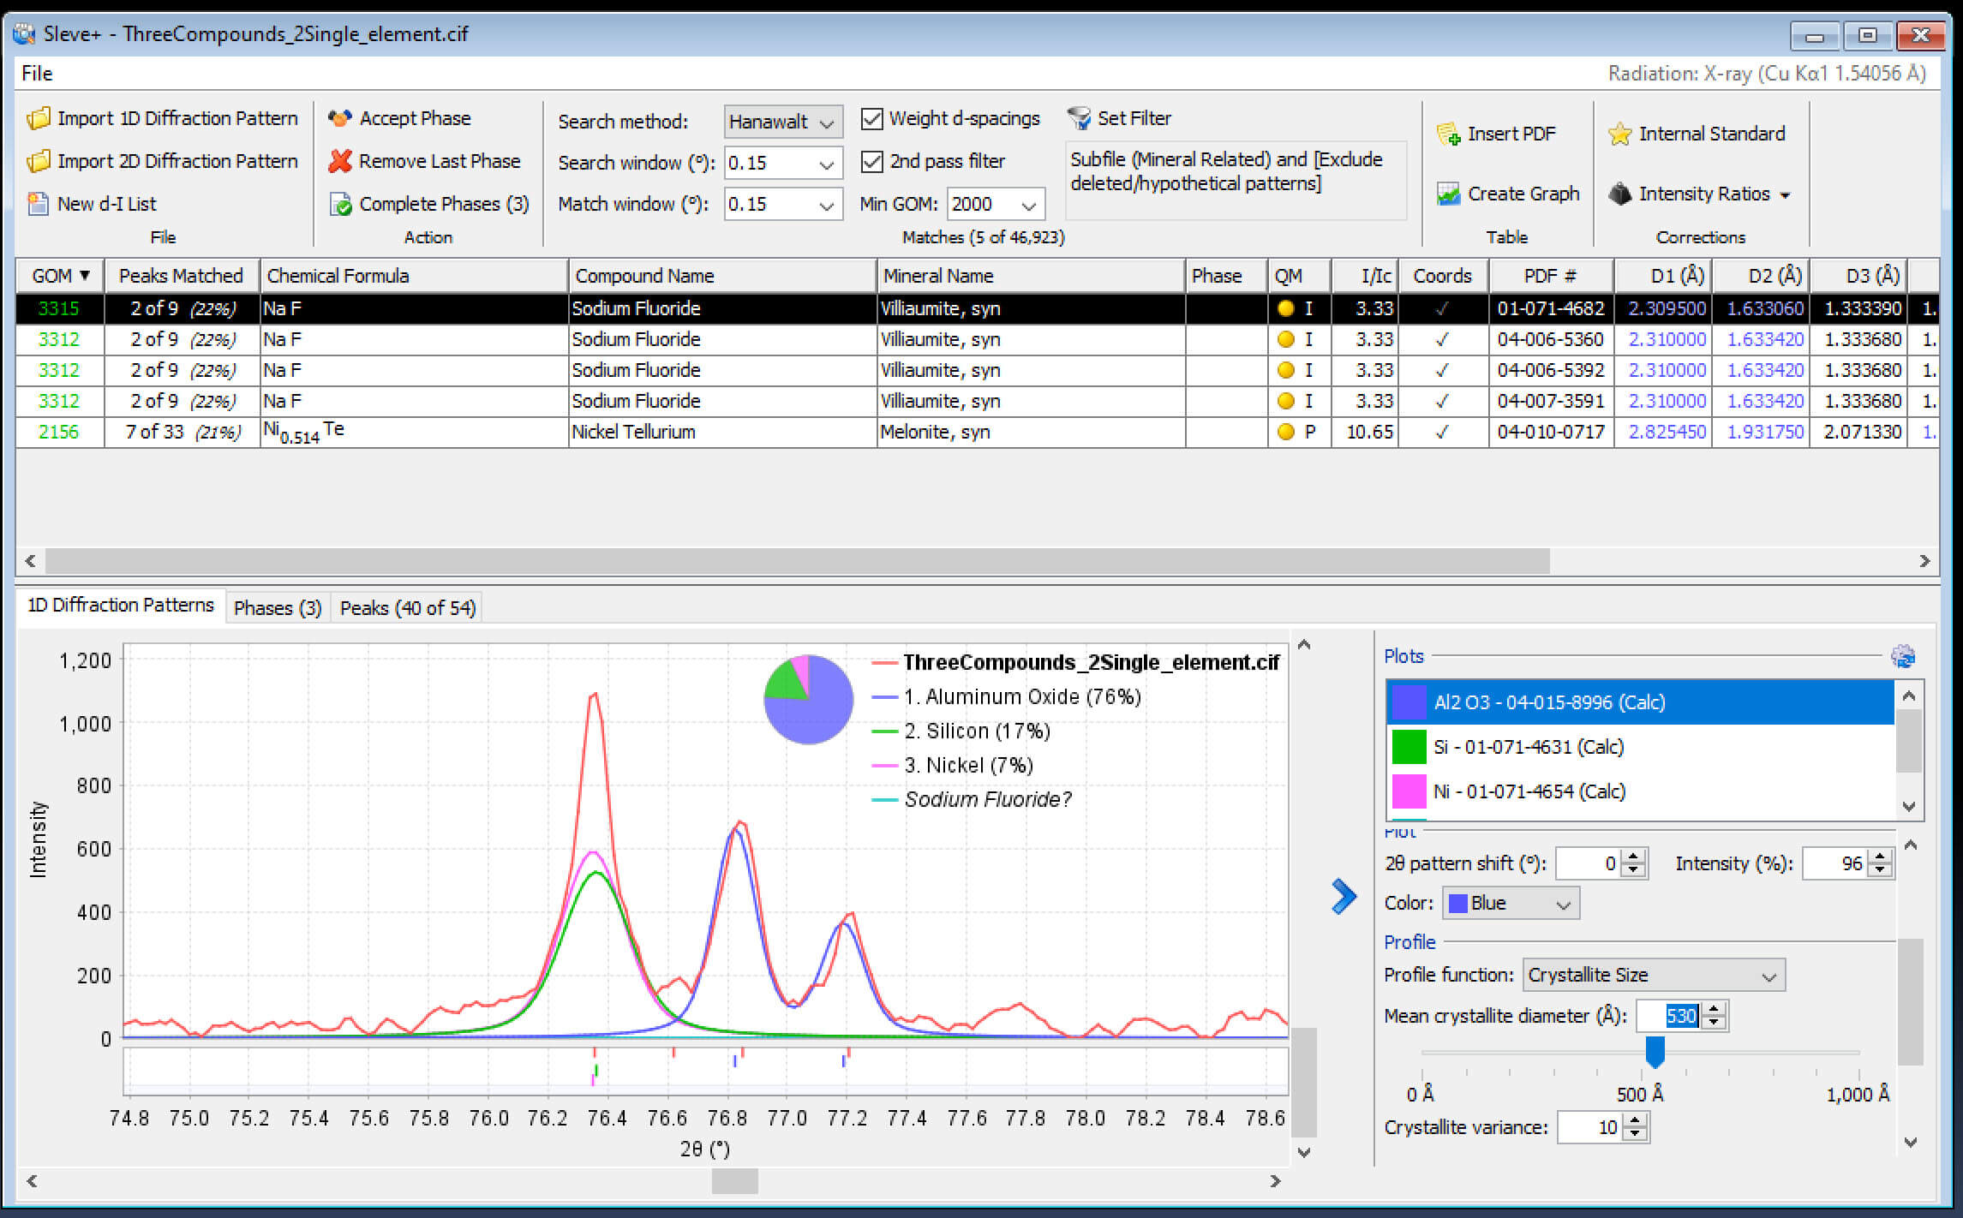The width and height of the screenshot is (1963, 1218).
Task: Click the Import 1D Diffraction Pattern icon
Action: [39, 118]
